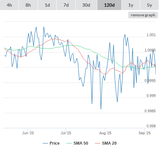
Task: Toggle the SMA 50 legend entry
Action: coord(77,143)
